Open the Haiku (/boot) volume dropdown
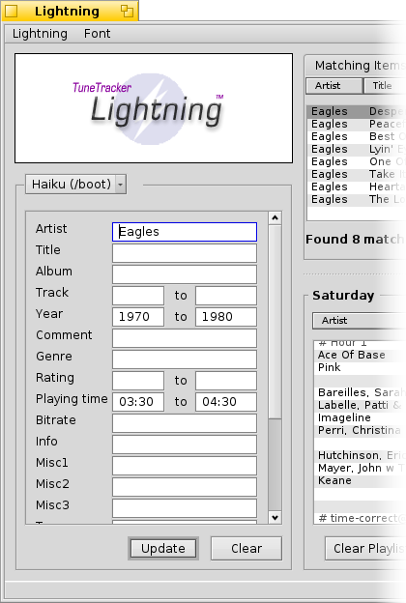 click(75, 185)
